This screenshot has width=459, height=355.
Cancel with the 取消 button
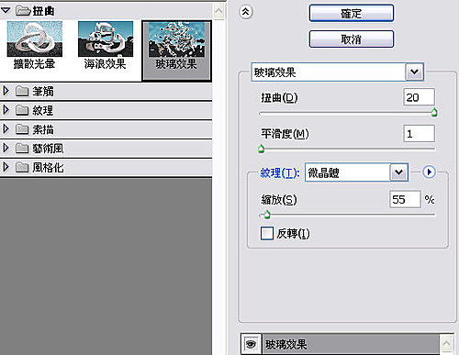tap(352, 39)
